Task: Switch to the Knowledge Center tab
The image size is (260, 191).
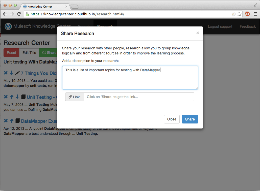Action: pyautogui.click(x=40, y=7)
